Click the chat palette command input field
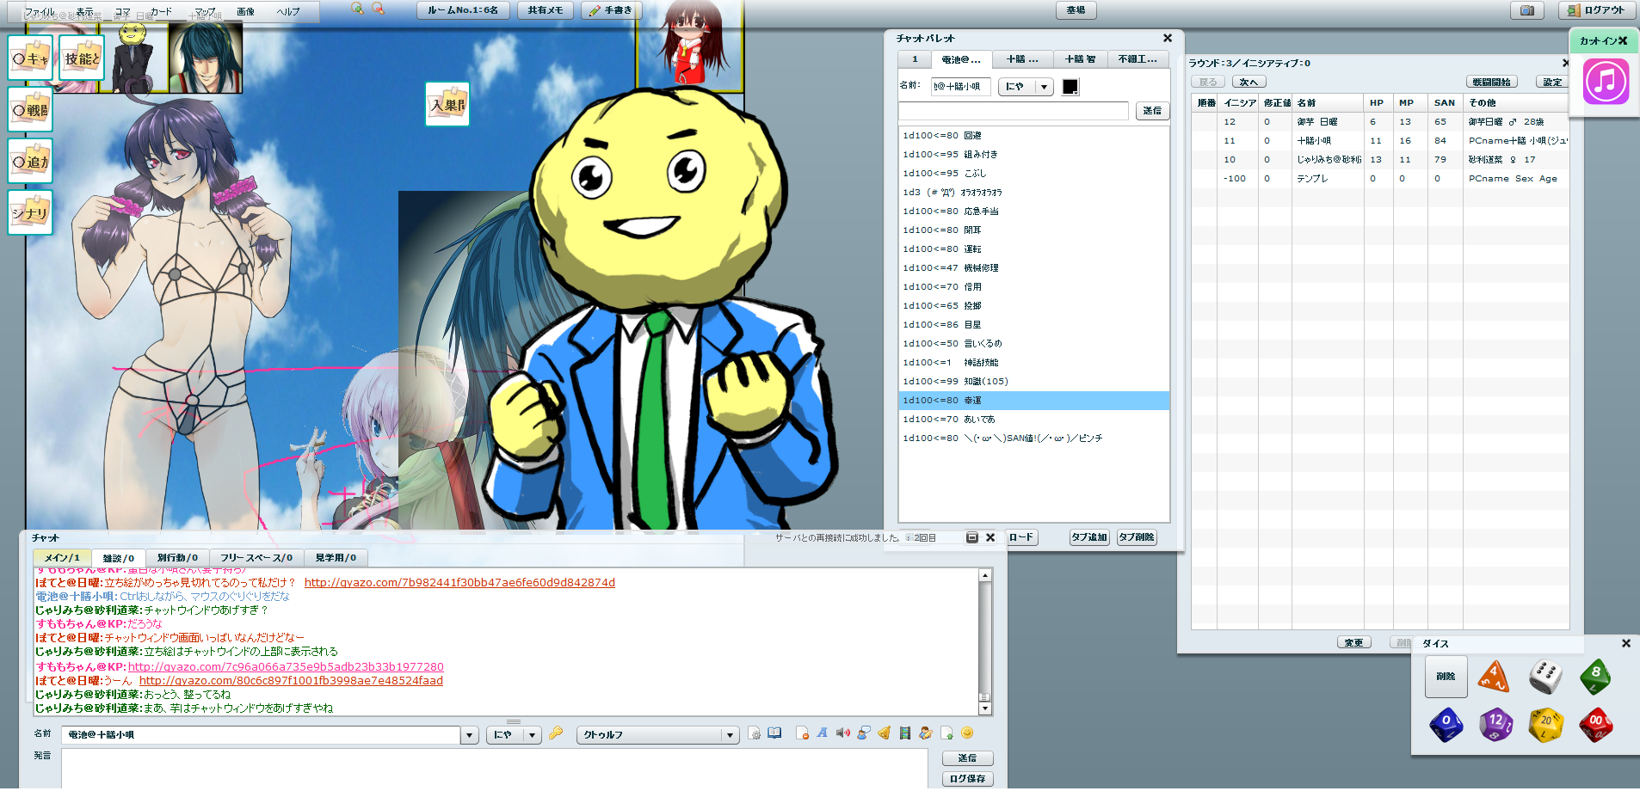The height and width of the screenshot is (791, 1640). coord(1014,111)
